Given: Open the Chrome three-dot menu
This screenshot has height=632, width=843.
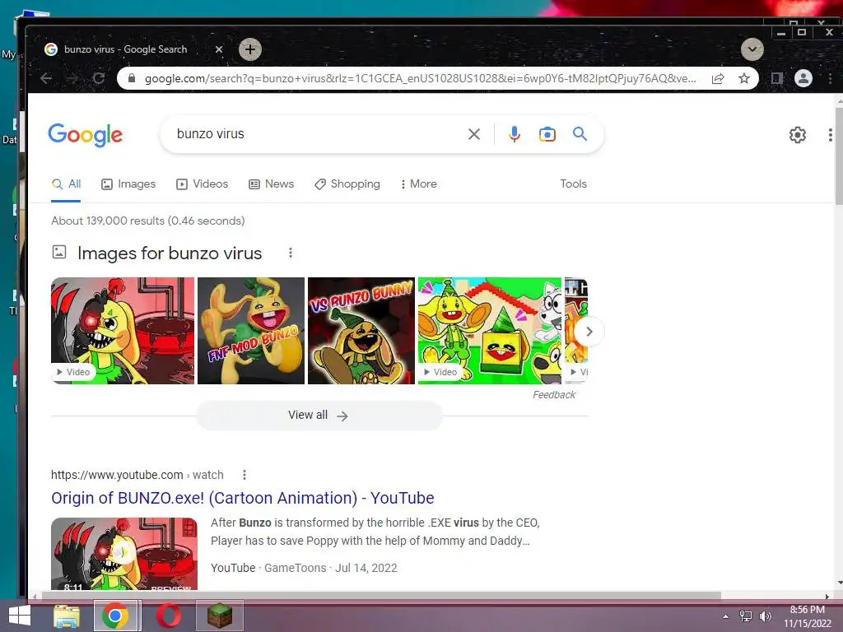Looking at the screenshot, I should click(830, 78).
